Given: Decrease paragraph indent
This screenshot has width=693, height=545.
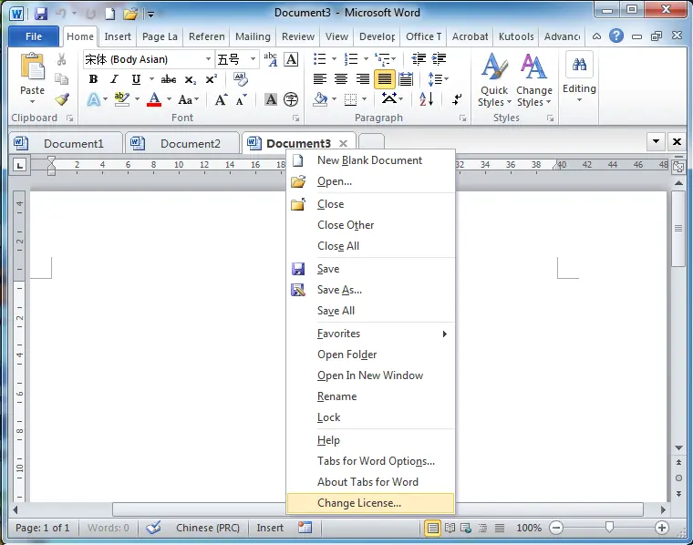Looking at the screenshot, I should (419, 58).
